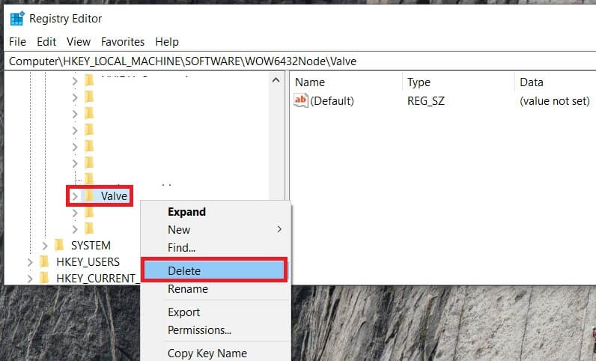Click the Valve folder icon
Image resolution: width=596 pixels, height=361 pixels.
pyautogui.click(x=89, y=196)
